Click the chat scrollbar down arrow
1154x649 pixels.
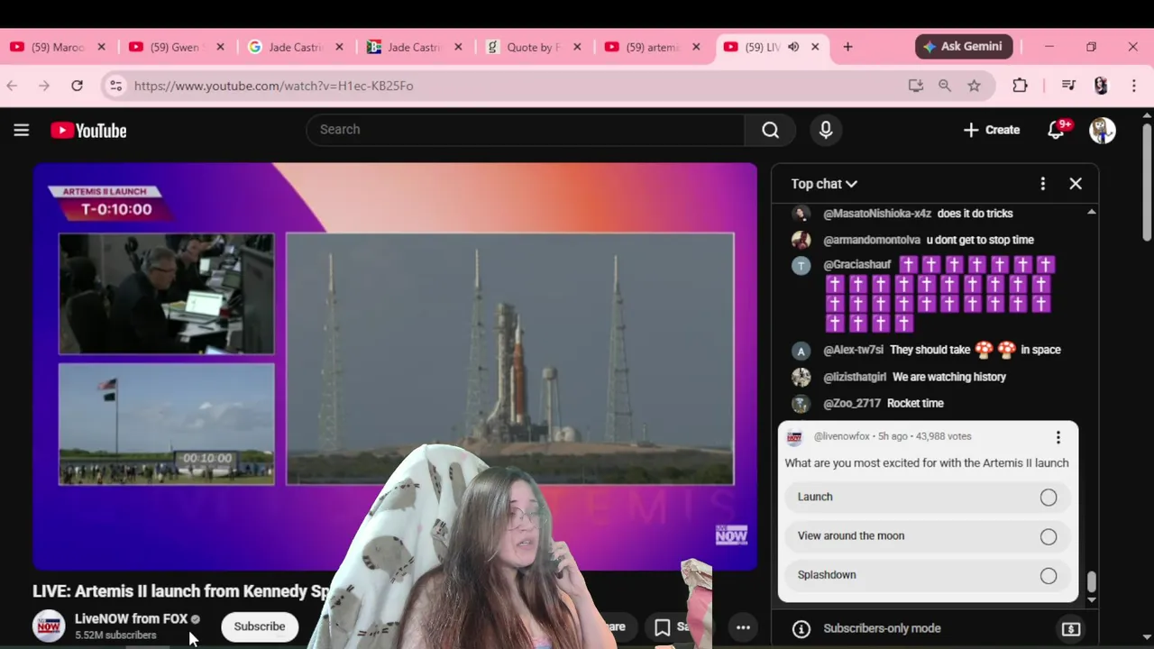1092,599
